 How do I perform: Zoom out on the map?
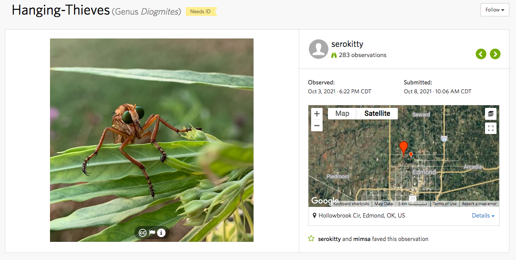tap(317, 126)
